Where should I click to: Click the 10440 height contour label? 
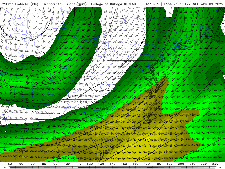coord(32,129)
